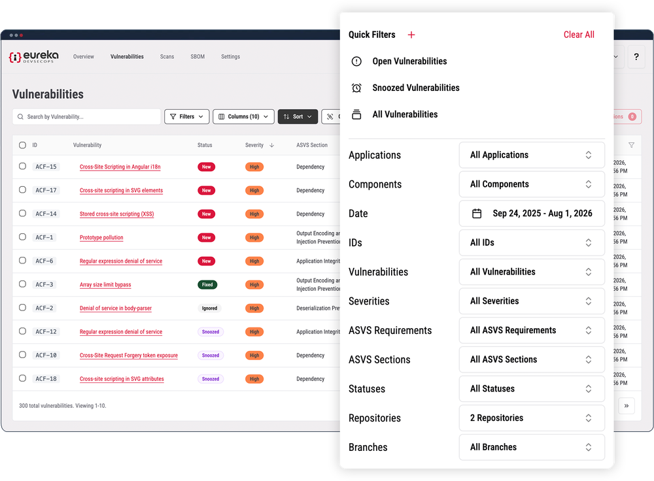Open the Overview nav tab
The image size is (654, 481).
pyautogui.click(x=84, y=57)
